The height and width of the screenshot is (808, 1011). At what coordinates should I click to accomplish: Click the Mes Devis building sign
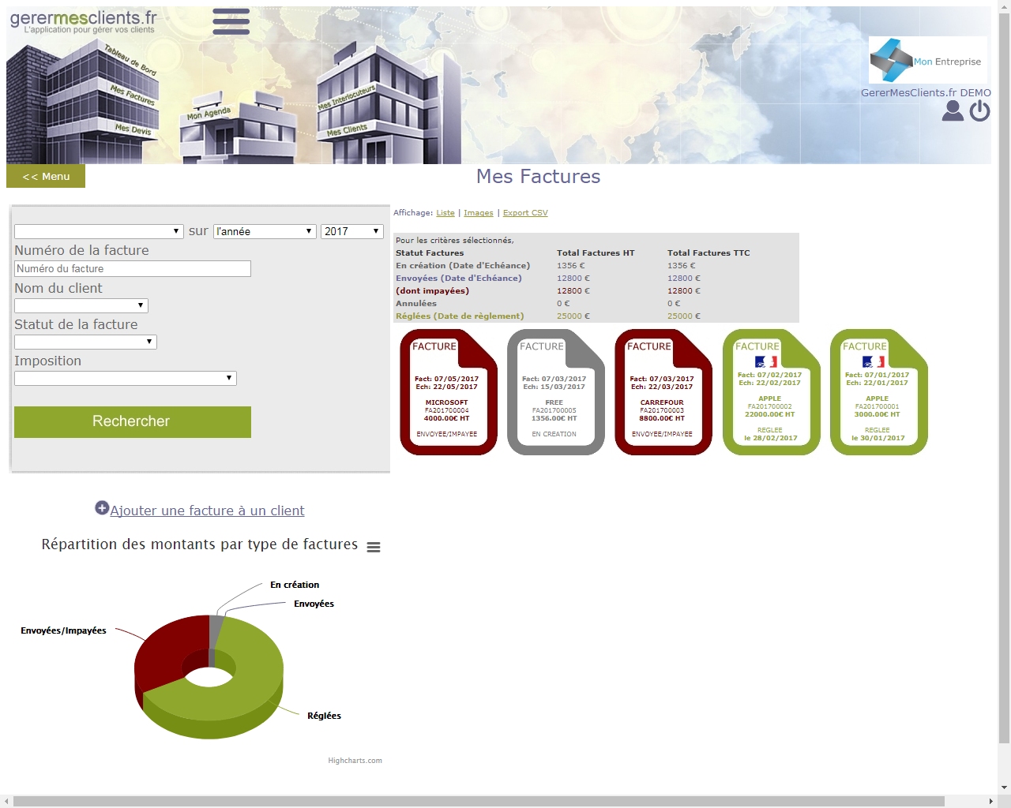point(133,129)
